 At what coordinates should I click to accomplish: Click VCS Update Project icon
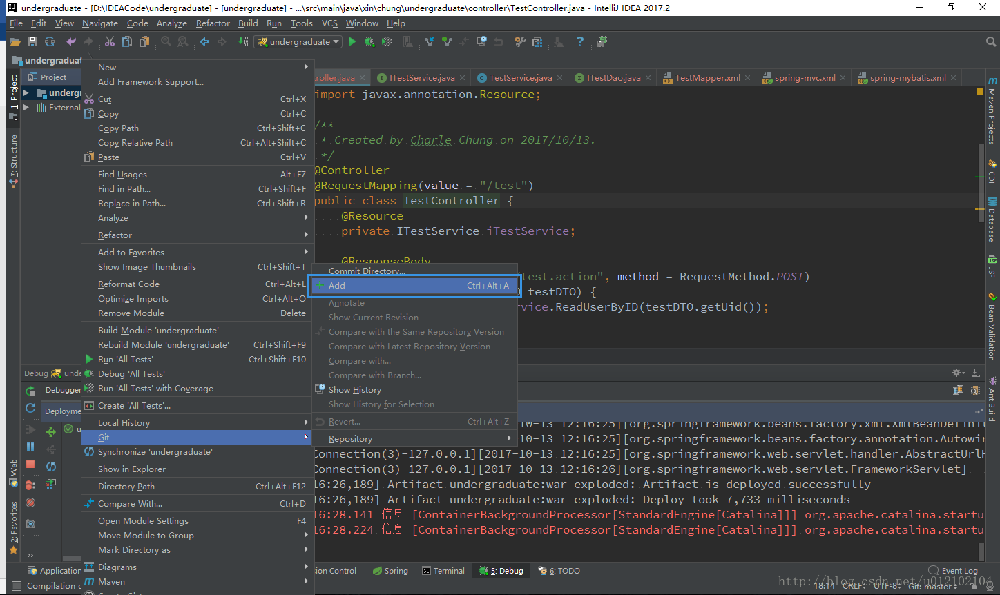pyautogui.click(x=430, y=42)
